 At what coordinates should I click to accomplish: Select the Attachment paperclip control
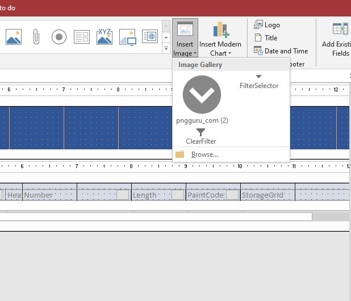tap(36, 37)
